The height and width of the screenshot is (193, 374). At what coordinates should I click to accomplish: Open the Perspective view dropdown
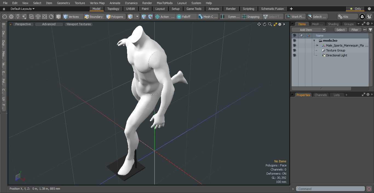tap(23, 24)
